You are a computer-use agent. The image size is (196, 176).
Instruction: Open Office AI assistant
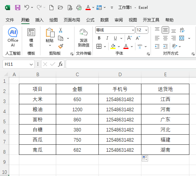pos(13,37)
